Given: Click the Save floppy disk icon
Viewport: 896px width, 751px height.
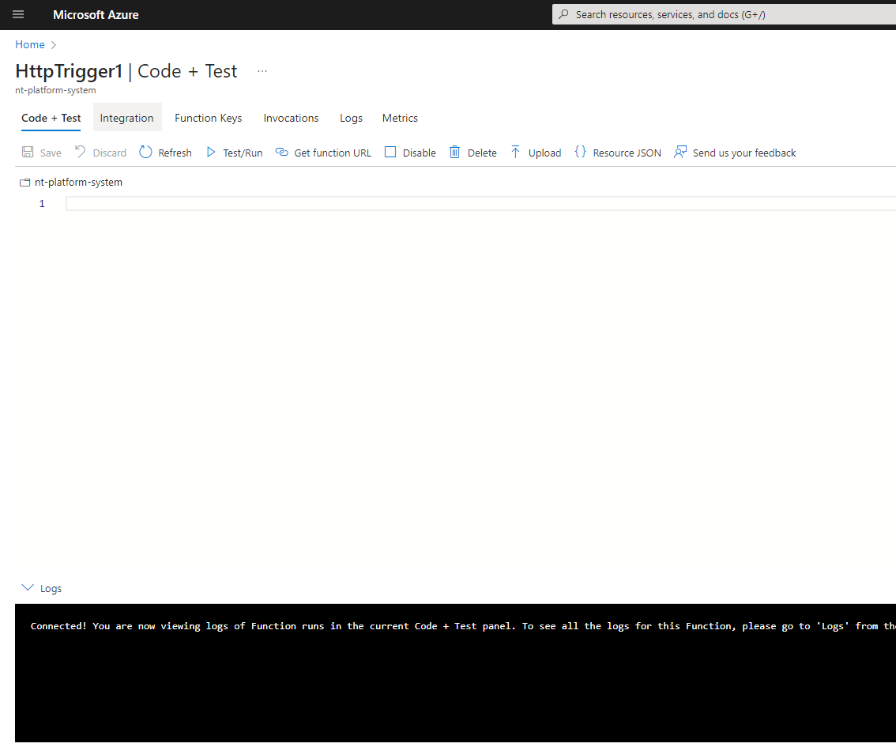Looking at the screenshot, I should (x=28, y=152).
